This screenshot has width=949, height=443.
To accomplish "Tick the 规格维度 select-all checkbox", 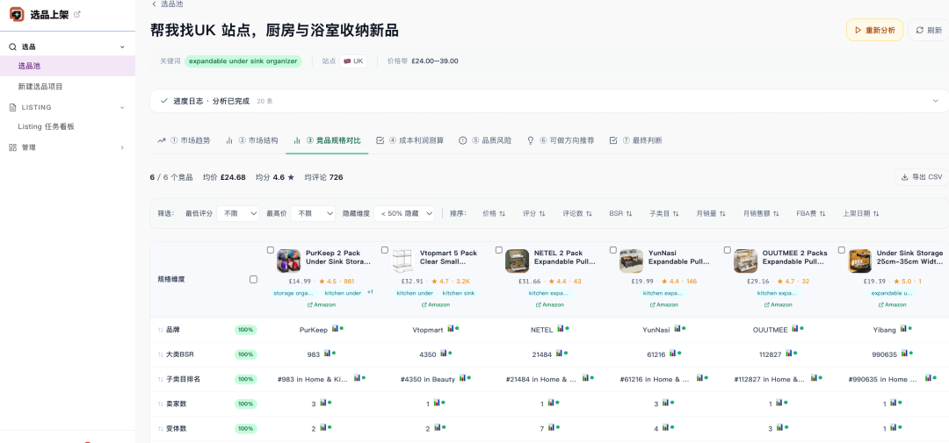I will 253,279.
